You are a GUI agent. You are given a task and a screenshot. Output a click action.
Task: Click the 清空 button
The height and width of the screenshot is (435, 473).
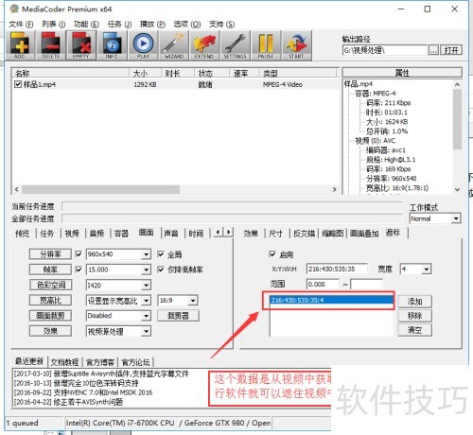click(x=414, y=330)
